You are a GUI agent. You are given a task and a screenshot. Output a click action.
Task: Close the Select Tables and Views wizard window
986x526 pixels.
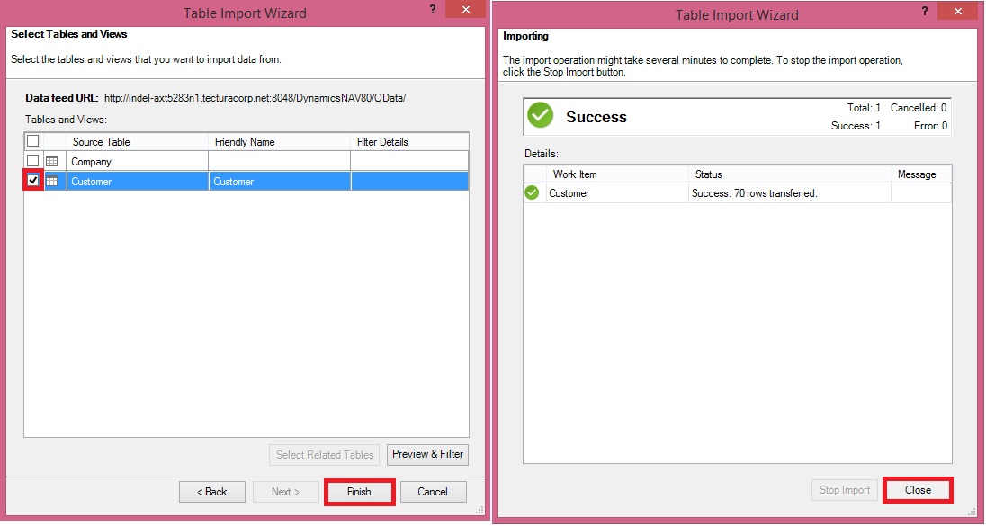click(x=467, y=10)
